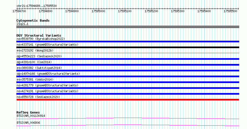The width and height of the screenshot is (247, 129).
Task: Click the black bar for nsv4337141
Action: pyautogui.click(x=128, y=47)
